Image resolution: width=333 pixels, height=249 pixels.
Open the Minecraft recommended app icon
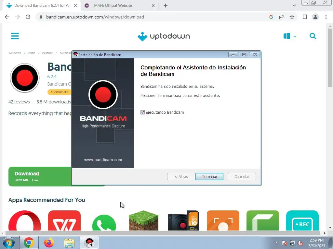143,220
